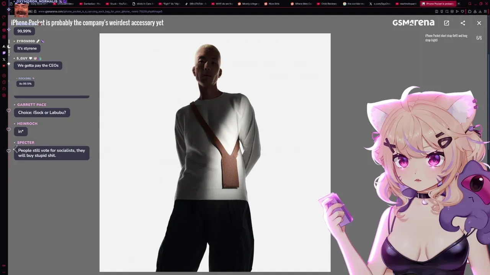
Task: Click the ad blocker shield icon
Action: (x=452, y=11)
